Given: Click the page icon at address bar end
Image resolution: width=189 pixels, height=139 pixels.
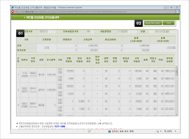Looking at the screenshot, I should 177,12.
